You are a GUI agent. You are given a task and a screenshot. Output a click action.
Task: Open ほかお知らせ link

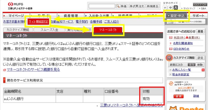(x=181, y=49)
